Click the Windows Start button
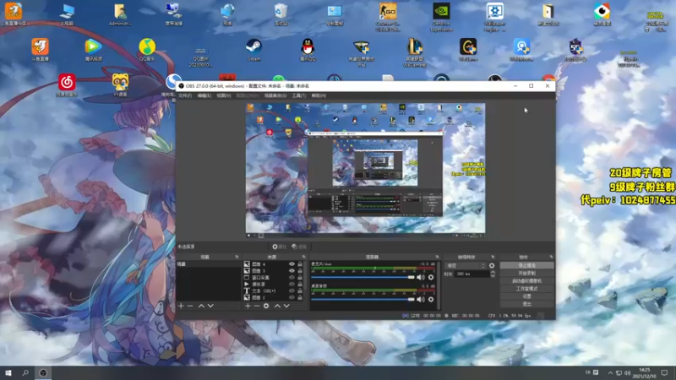 point(8,372)
